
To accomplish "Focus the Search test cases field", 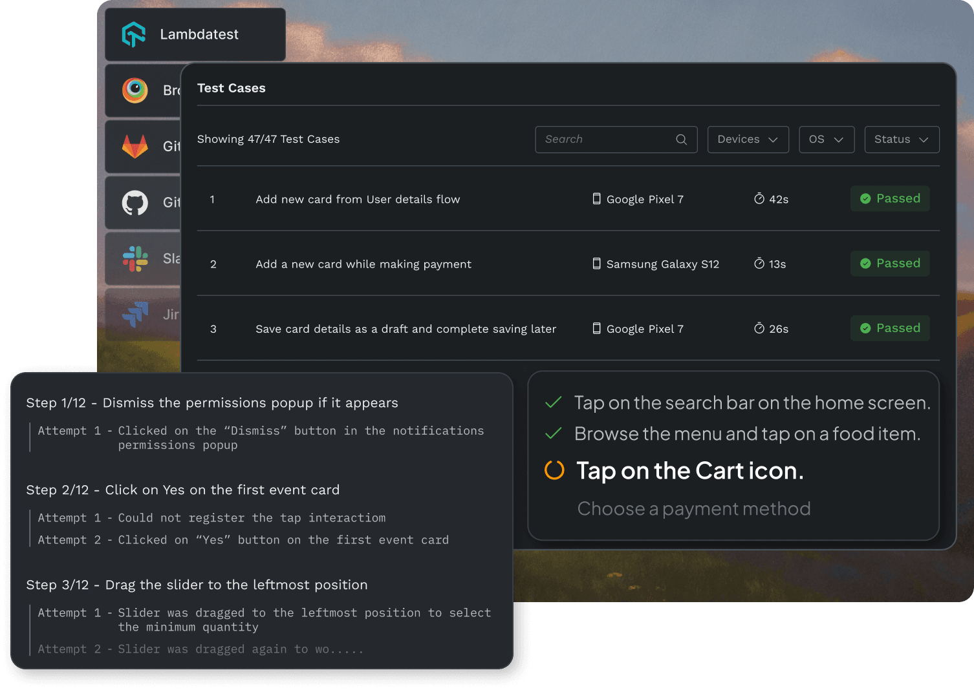I will pos(616,140).
